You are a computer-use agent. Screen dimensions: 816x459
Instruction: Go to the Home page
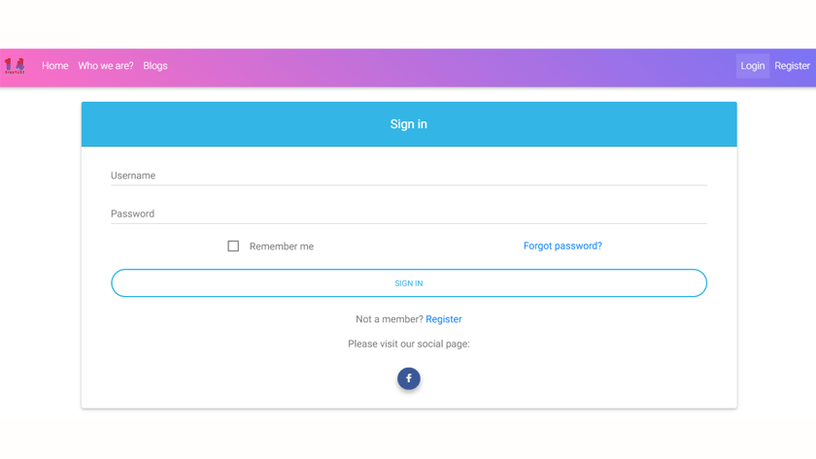54,66
